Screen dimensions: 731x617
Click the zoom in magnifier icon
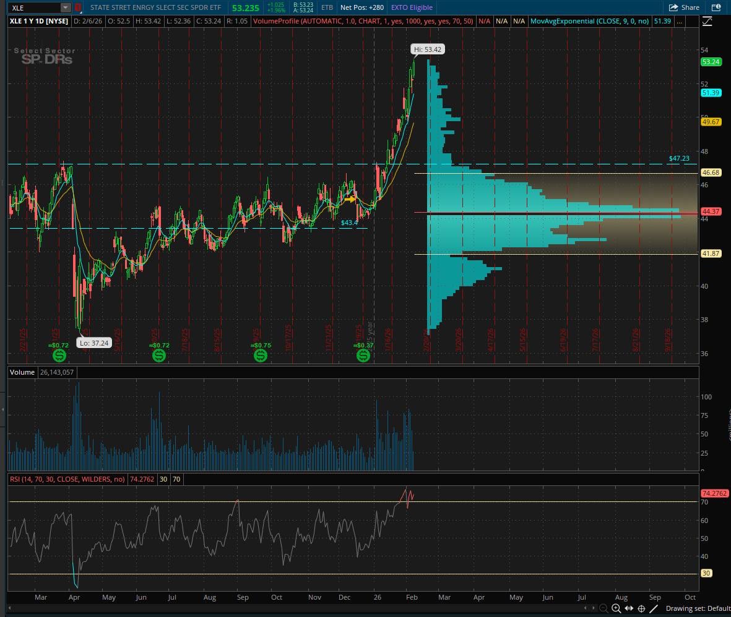click(x=616, y=608)
